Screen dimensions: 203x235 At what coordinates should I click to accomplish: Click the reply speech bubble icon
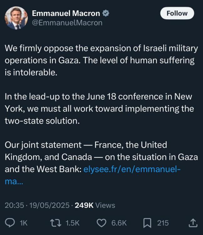pyautogui.click(x=10, y=223)
